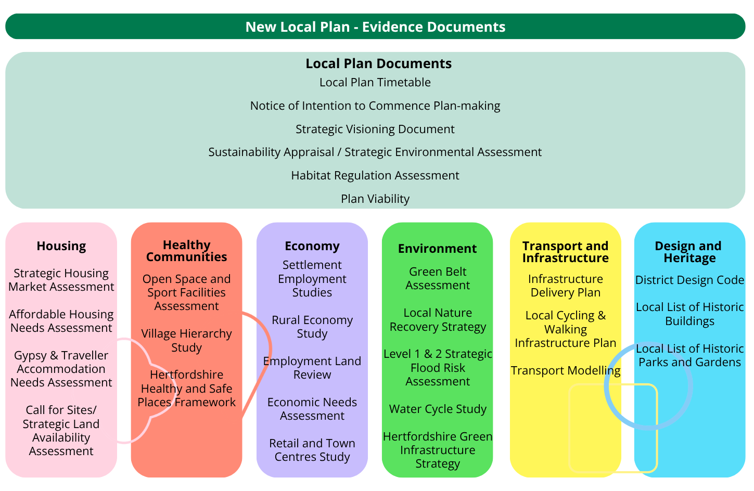The width and height of the screenshot is (754, 491).
Task: Select the 'Local Plan Documents' heading
Action: (x=378, y=63)
